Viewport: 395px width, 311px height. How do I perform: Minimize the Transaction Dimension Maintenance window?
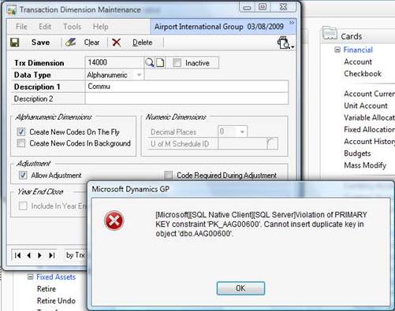(x=247, y=7)
